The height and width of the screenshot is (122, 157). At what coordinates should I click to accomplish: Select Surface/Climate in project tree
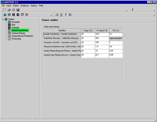pos(18,33)
